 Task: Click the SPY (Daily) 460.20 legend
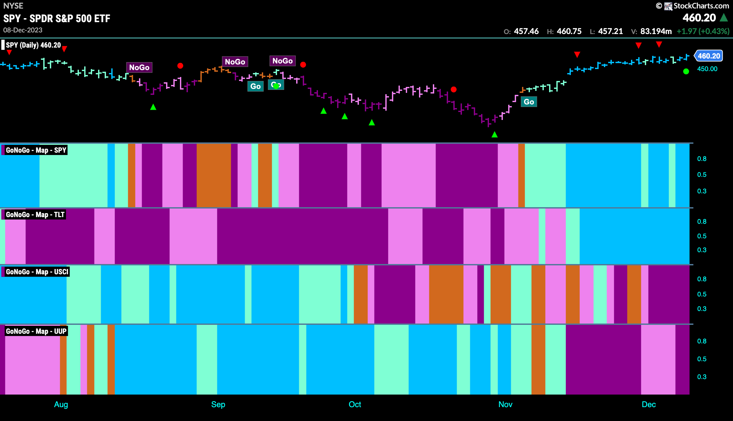click(33, 45)
